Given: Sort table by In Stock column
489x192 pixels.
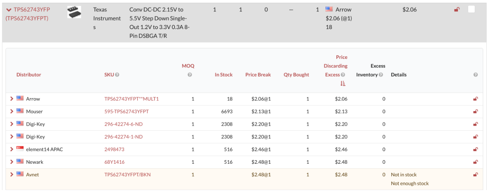Looking at the screenshot, I should click(x=223, y=75).
